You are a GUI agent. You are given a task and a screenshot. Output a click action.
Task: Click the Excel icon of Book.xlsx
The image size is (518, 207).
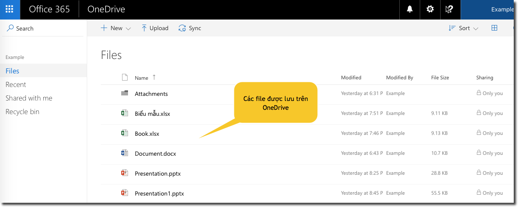click(x=124, y=133)
